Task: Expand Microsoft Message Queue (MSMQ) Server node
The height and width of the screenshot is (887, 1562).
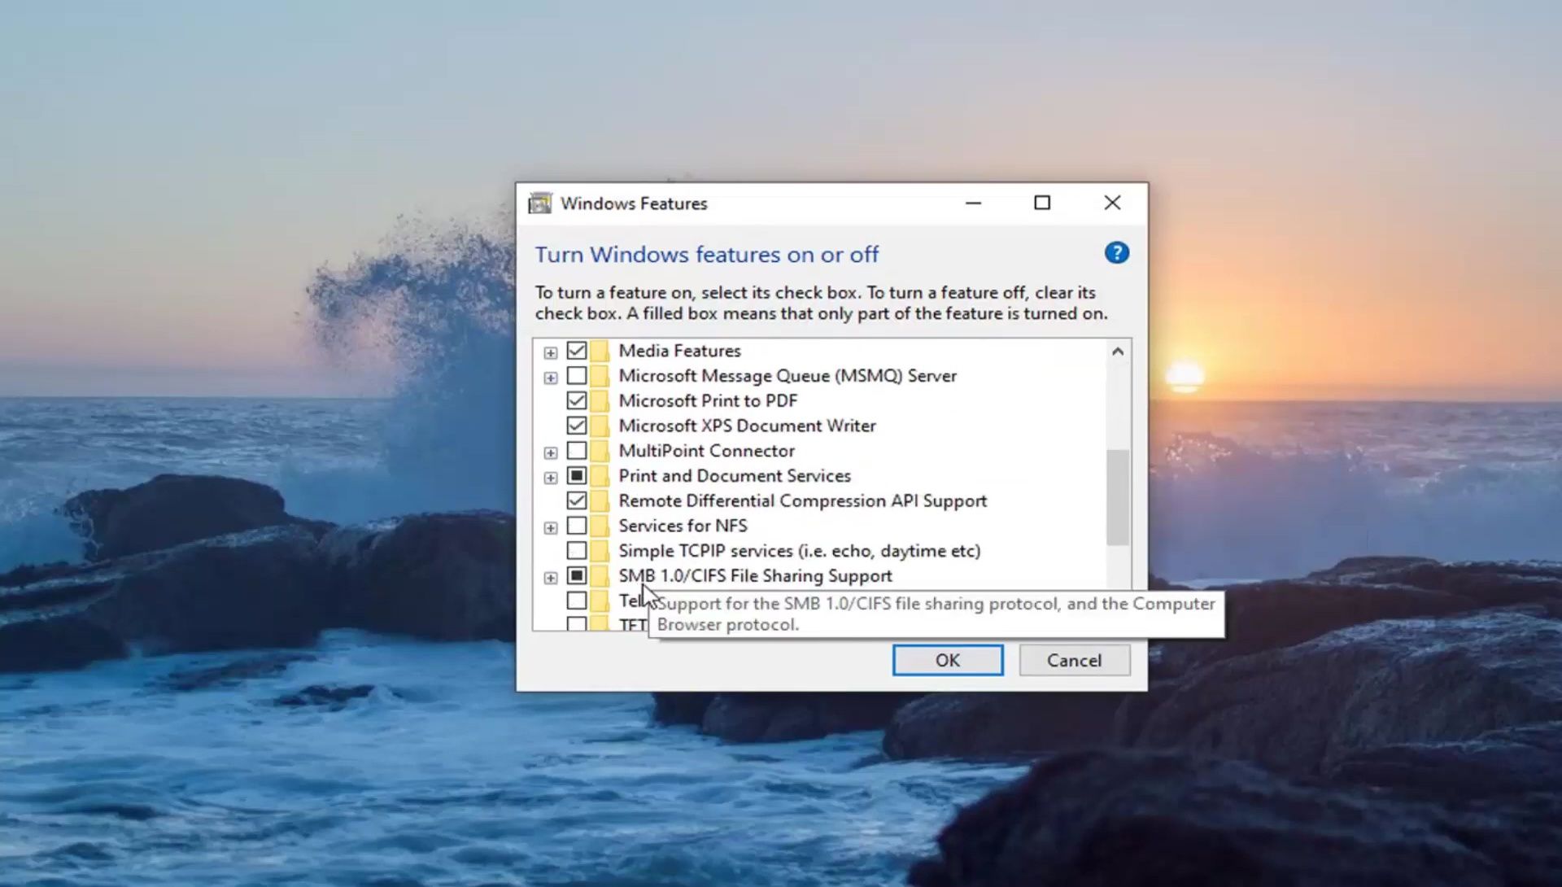Action: click(551, 378)
